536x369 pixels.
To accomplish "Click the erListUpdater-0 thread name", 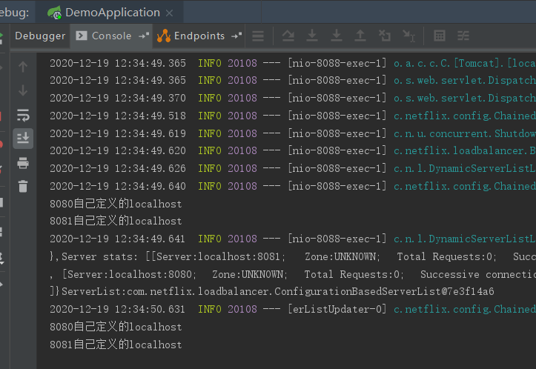I will (x=337, y=309).
